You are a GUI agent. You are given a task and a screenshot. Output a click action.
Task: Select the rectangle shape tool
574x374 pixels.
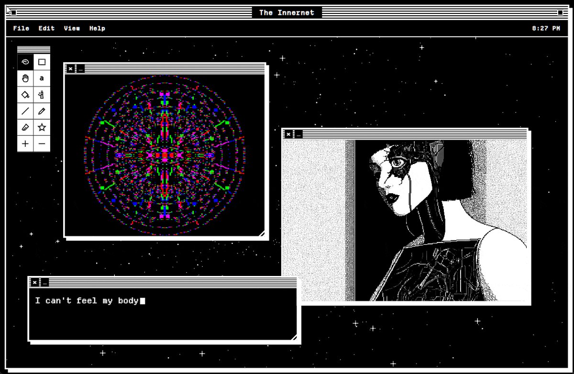[x=42, y=62]
